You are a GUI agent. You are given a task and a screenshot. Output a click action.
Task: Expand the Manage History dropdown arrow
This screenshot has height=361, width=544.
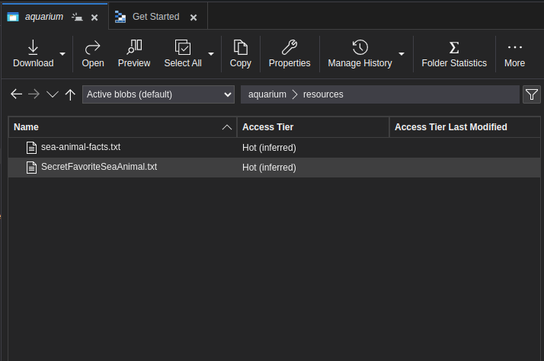(x=402, y=54)
